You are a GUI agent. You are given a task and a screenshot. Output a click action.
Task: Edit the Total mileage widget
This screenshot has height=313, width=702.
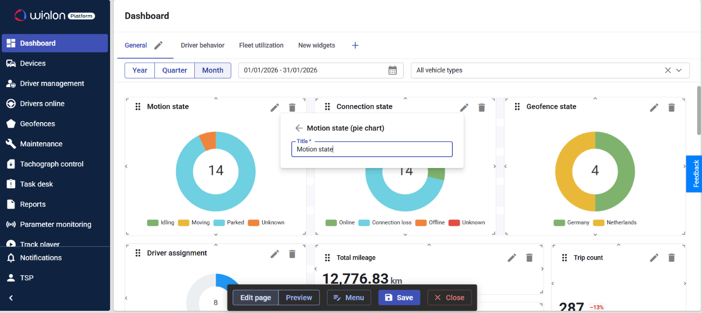(x=512, y=257)
